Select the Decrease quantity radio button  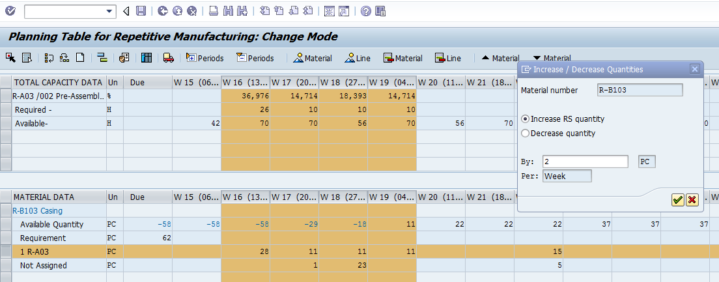click(525, 134)
